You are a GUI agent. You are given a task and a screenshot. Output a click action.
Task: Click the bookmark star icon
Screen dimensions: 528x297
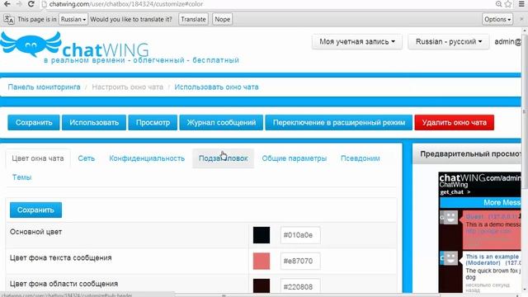click(508, 4)
